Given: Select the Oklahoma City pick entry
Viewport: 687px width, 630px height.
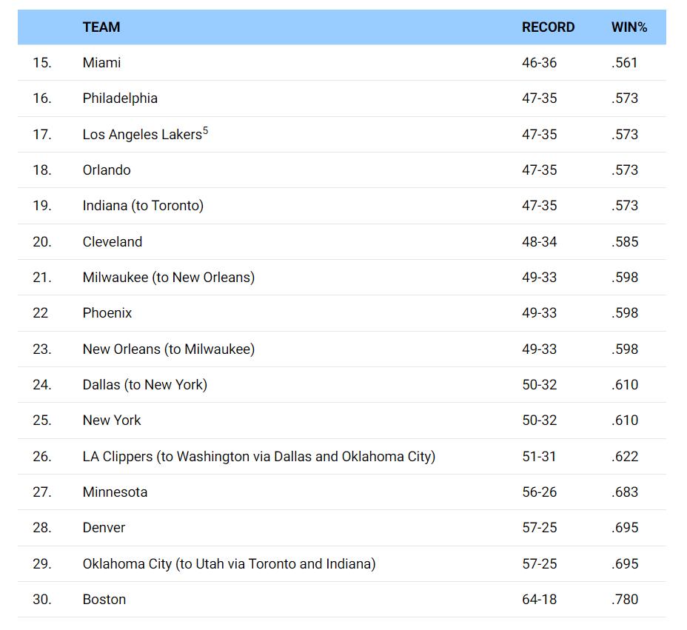Looking at the screenshot, I should [229, 564].
